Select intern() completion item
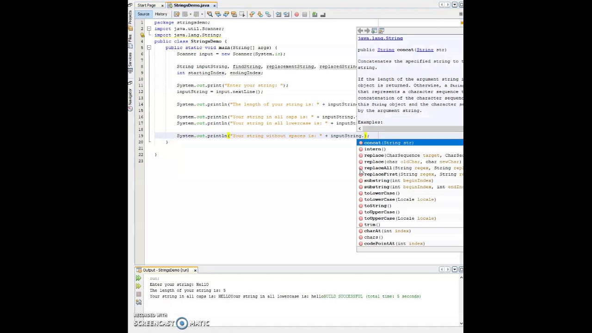The width and height of the screenshot is (592, 333). (410, 149)
